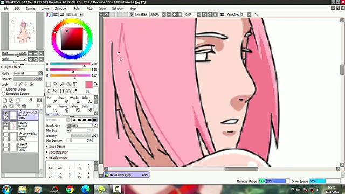This screenshot has height=194, width=345.
Task: Open the Layer menu
Action: 45,9
